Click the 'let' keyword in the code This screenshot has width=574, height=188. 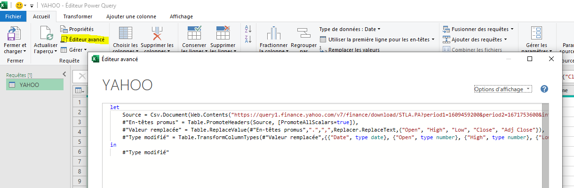point(115,107)
